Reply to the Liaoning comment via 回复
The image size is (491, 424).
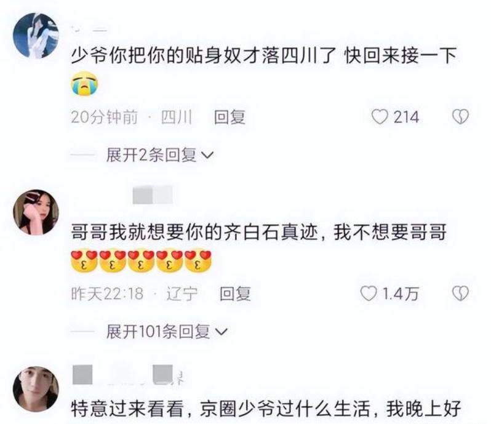(x=235, y=294)
